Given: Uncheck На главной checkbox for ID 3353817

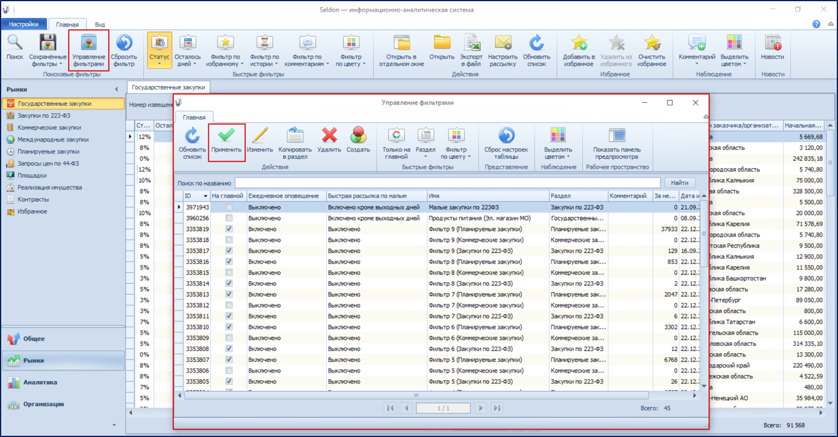Looking at the screenshot, I should pos(228,250).
